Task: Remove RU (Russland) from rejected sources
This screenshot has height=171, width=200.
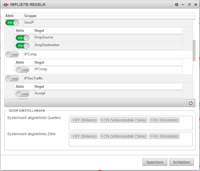Action: point(151,120)
